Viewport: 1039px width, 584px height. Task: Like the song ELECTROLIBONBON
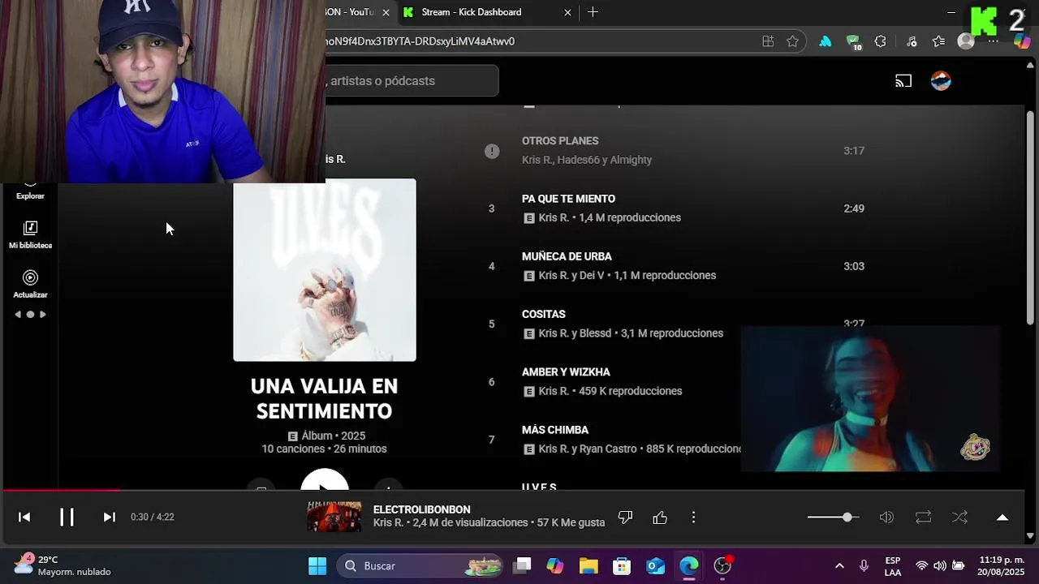660,517
